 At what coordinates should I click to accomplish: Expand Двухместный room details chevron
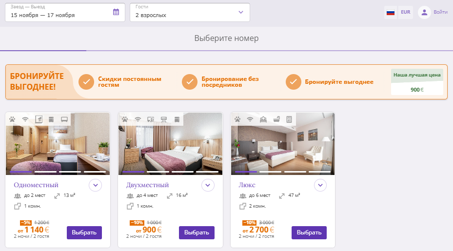click(208, 185)
